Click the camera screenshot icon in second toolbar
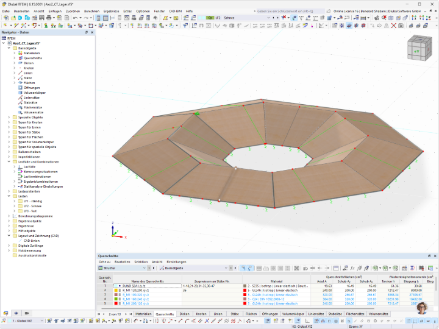439x329 pixels. point(401,26)
